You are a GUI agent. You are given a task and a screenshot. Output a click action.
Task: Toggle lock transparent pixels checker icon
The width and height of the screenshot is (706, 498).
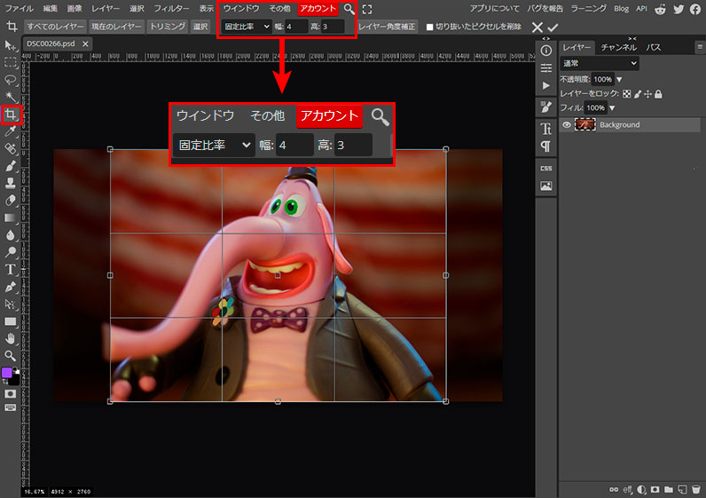(626, 94)
